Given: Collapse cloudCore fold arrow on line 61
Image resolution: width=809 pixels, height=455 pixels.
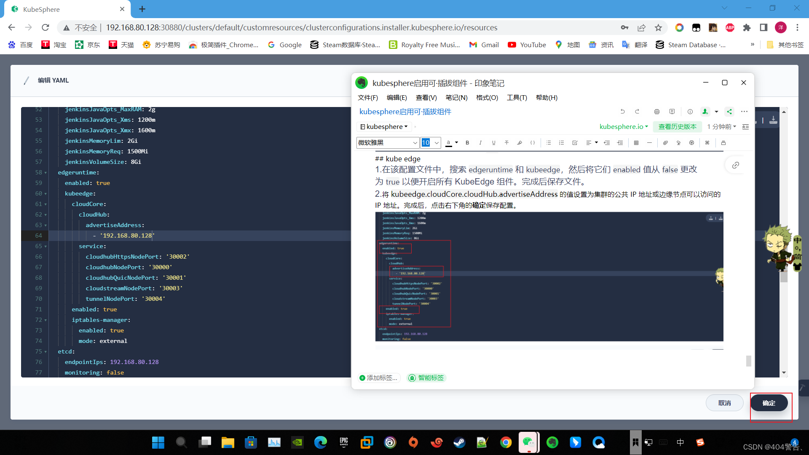Looking at the screenshot, I should click(x=46, y=204).
